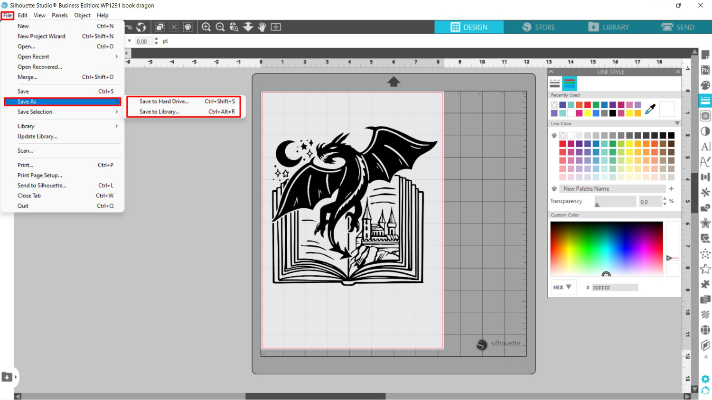Open the half-circle Image Effects panel

705,131
